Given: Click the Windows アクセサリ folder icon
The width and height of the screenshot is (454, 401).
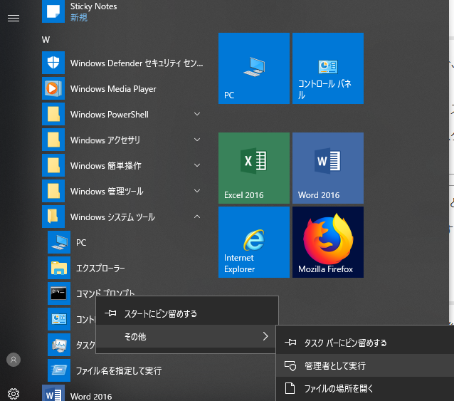Looking at the screenshot, I should click(53, 140).
